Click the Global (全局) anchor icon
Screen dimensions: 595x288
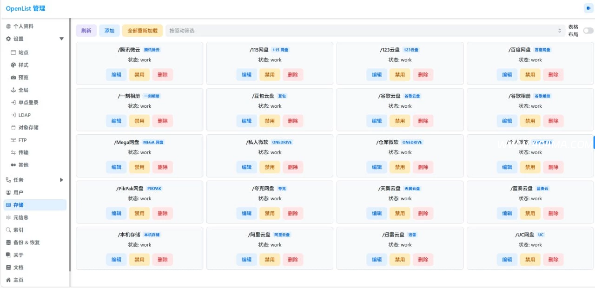(x=13, y=90)
